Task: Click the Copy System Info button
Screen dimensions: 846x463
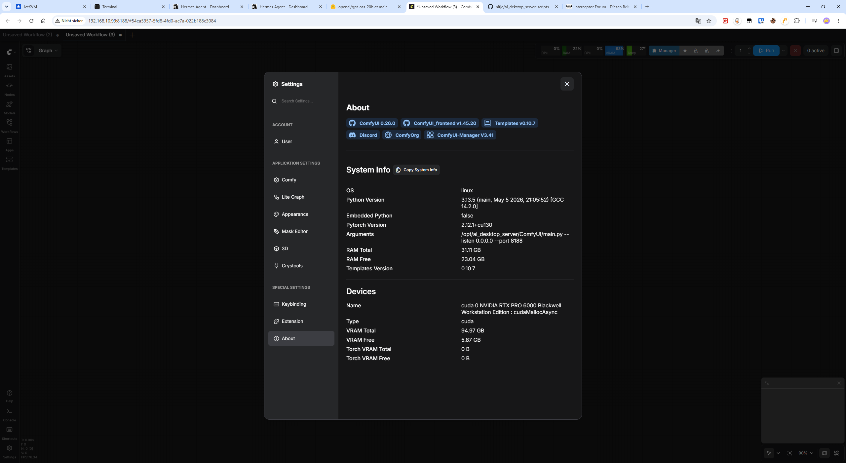Action: click(416, 170)
